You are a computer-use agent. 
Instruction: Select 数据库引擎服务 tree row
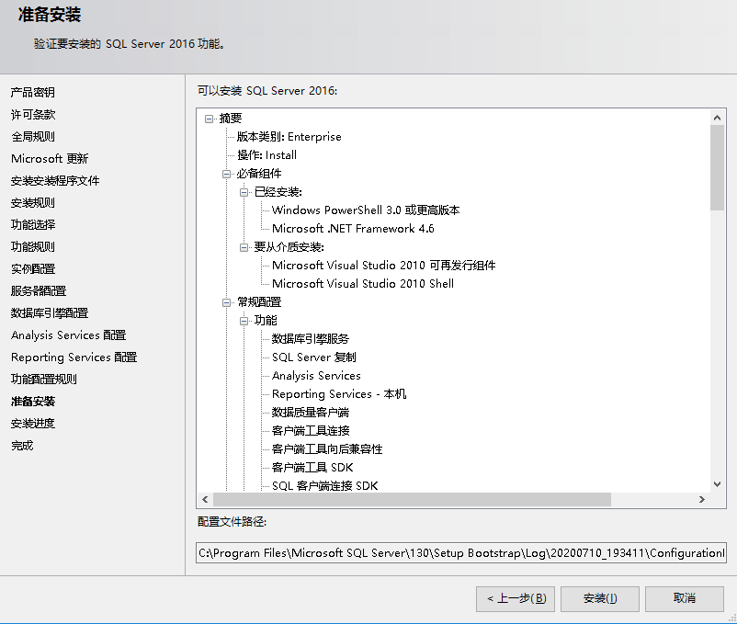coord(311,339)
